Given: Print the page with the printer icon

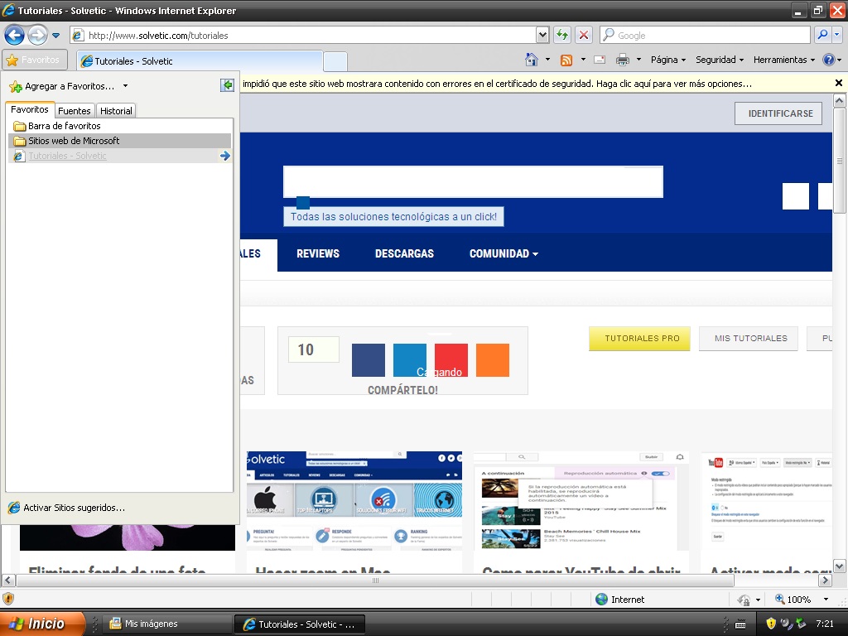Looking at the screenshot, I should (623, 60).
